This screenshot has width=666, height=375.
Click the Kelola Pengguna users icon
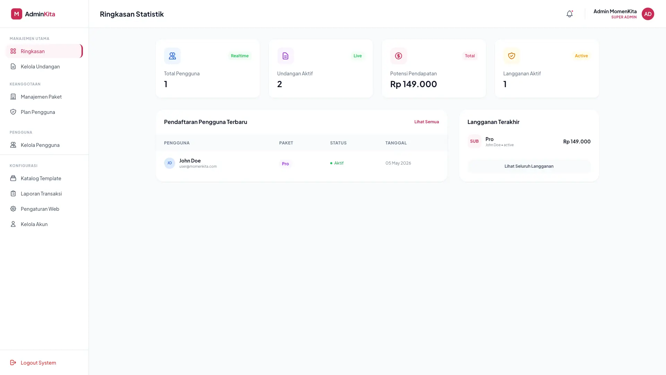(x=13, y=145)
